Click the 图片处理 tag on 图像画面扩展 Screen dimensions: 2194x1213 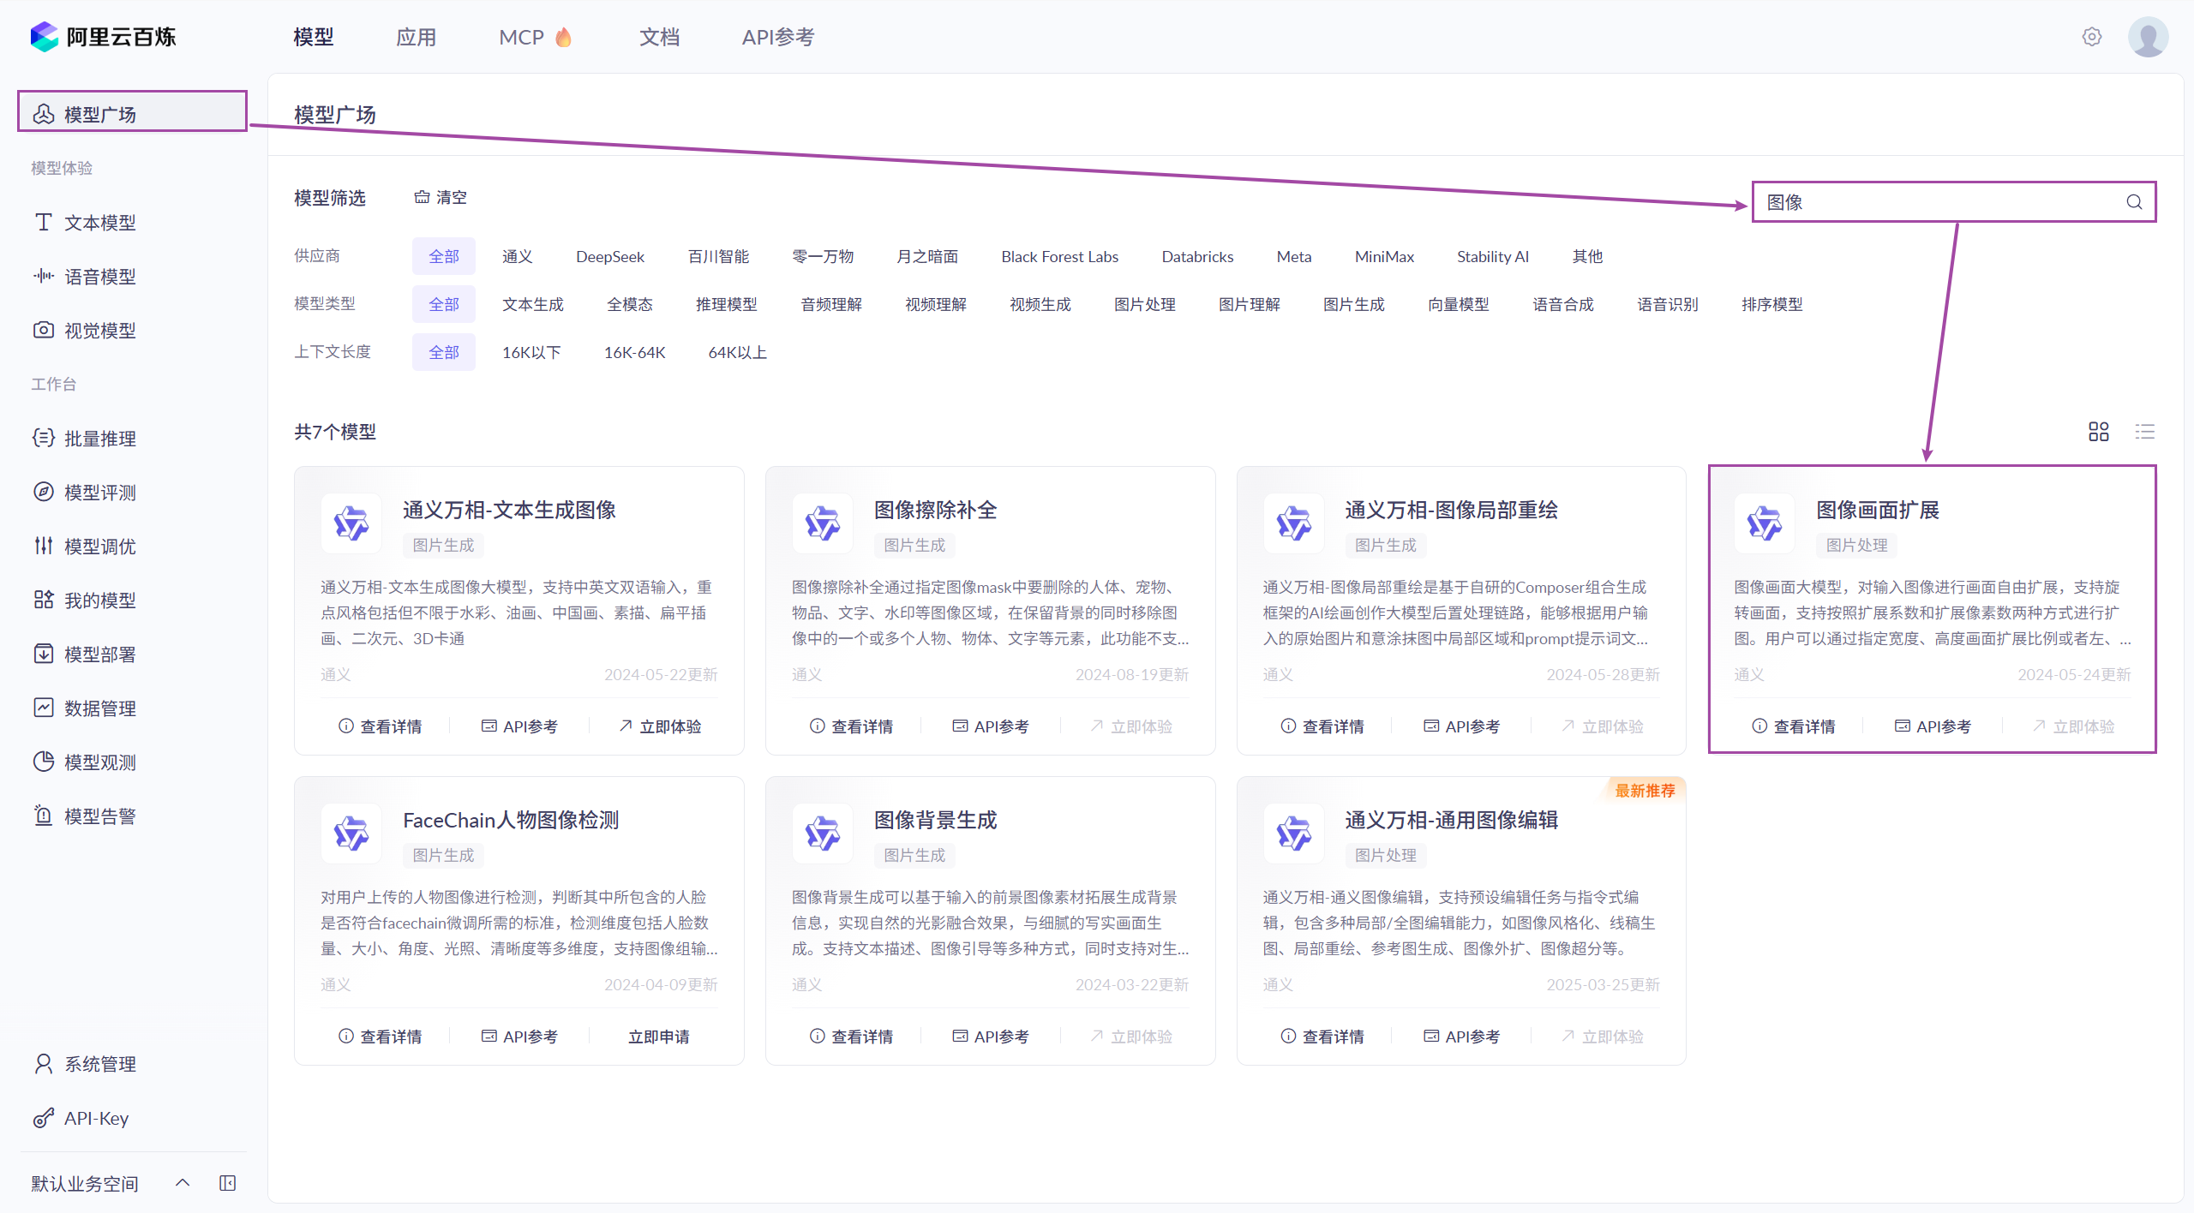tap(1857, 545)
